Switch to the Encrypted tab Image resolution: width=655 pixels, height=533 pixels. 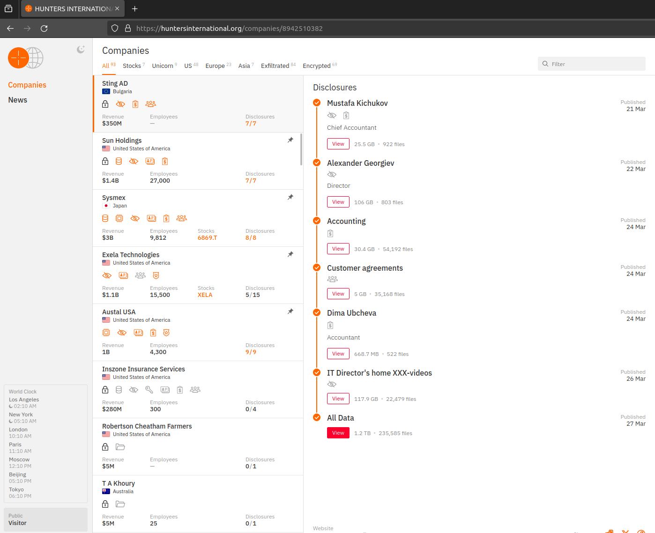click(320, 66)
